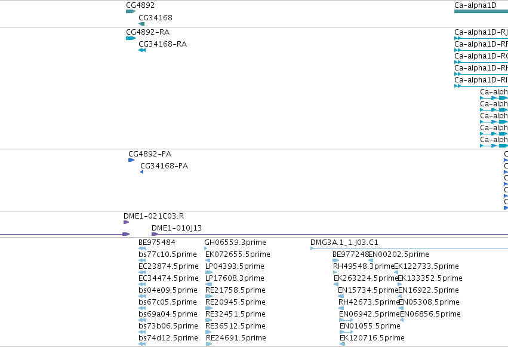Click the DMG3A.1_1.J03.C1 feature label
This screenshot has height=347, width=508.
click(x=344, y=242)
